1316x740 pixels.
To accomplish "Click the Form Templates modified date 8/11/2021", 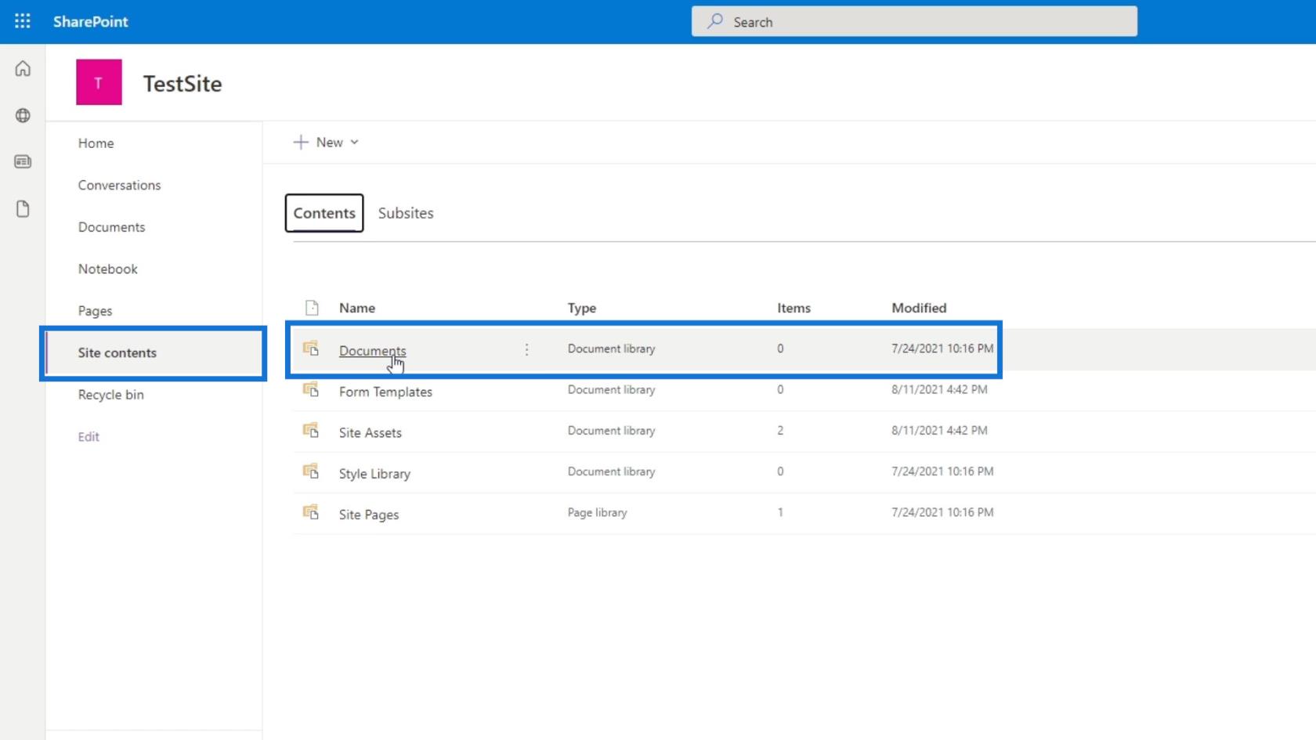I will point(939,389).
